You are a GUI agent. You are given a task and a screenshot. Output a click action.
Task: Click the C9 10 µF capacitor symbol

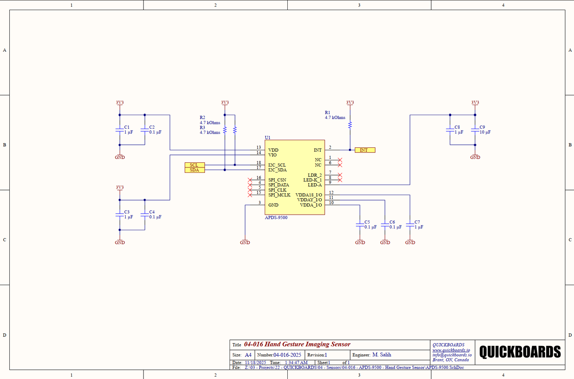(475, 130)
